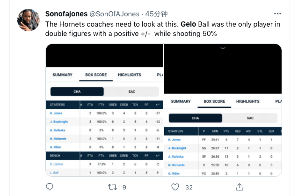
Task: Click the reply speech bubble icon
Action: (50, 187)
